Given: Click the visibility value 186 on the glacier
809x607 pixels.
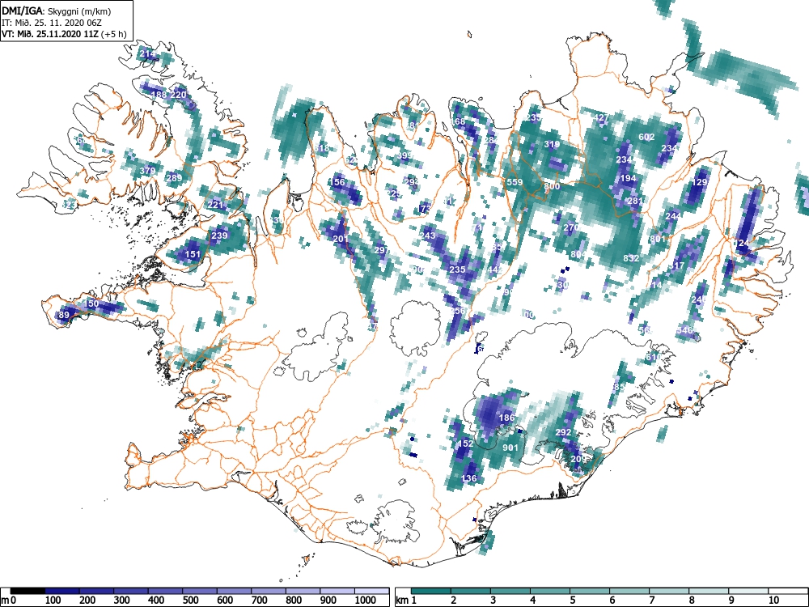Looking at the screenshot, I should [506, 417].
